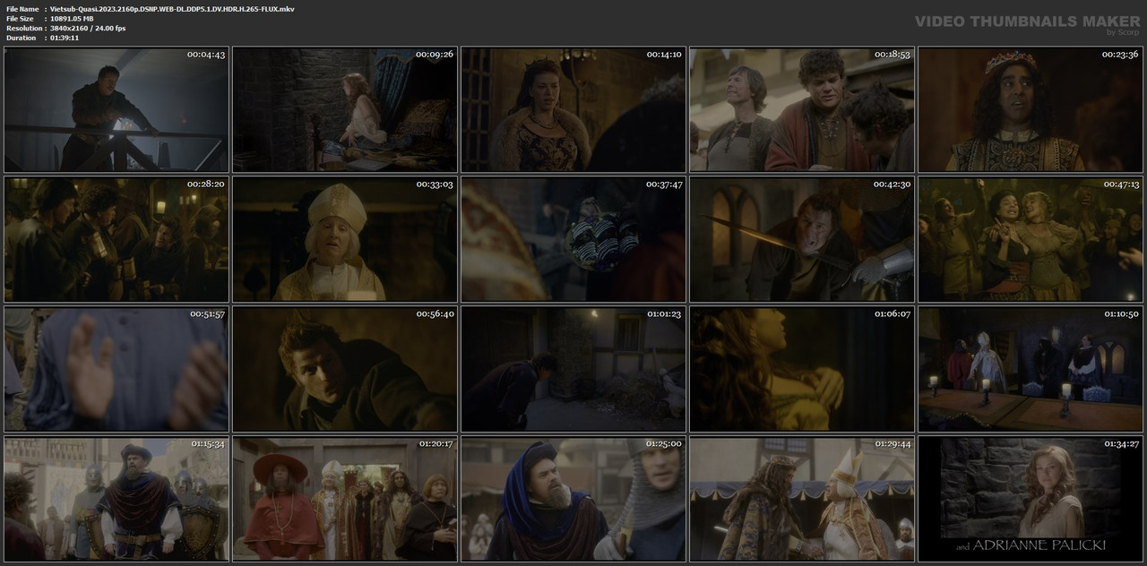Image resolution: width=1147 pixels, height=566 pixels.
Task: Select the thumbnail timestamped 00:51:57
Action: (116, 369)
